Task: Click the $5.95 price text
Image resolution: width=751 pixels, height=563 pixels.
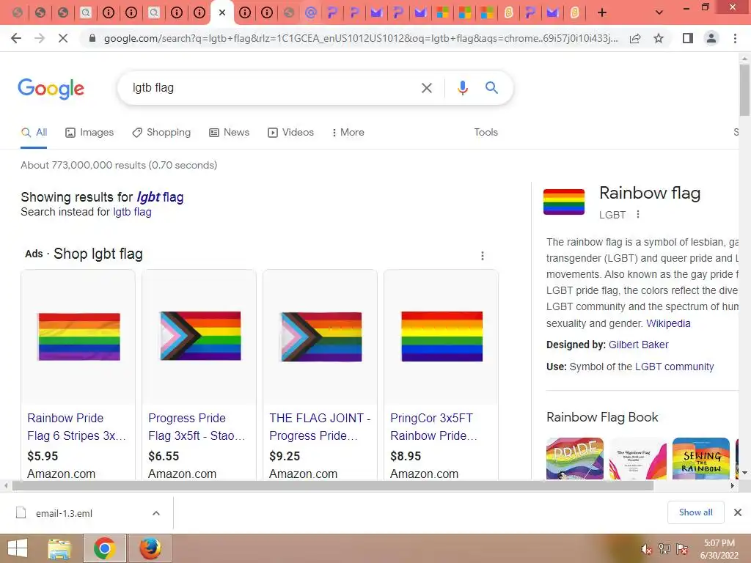Action: [x=43, y=456]
